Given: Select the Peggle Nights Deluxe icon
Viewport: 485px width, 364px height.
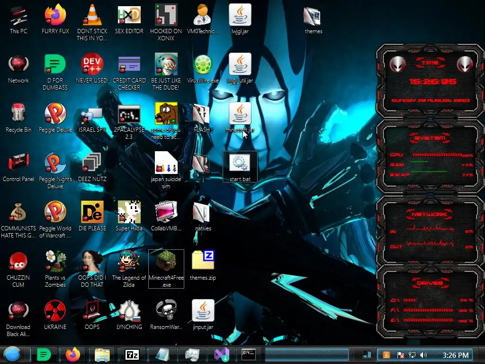Looking at the screenshot, I should [55, 163].
